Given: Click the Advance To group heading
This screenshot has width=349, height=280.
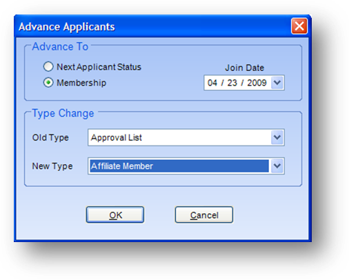Looking at the screenshot, I should (60, 46).
